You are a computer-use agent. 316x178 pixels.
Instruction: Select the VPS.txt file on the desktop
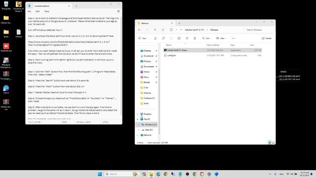[19, 34]
